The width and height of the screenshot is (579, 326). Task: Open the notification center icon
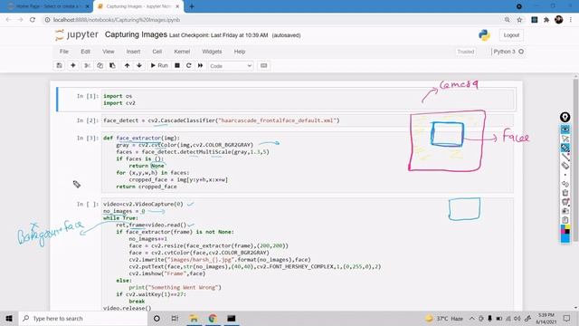click(x=567, y=318)
